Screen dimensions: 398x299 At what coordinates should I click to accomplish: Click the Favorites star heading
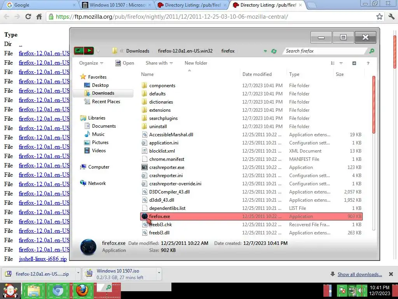click(x=93, y=77)
